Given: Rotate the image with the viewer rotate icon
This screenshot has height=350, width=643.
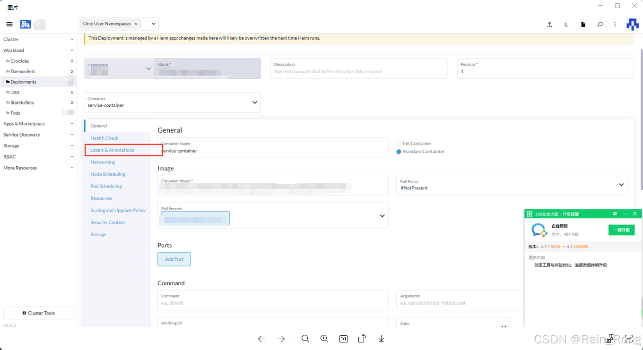Looking at the screenshot, I should click(x=362, y=339).
